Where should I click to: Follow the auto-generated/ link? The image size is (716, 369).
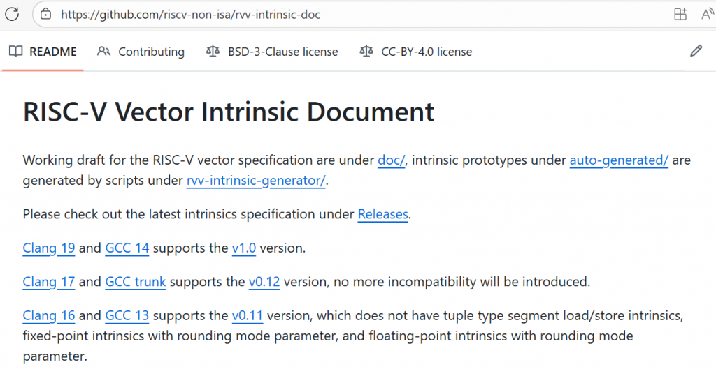pyautogui.click(x=619, y=160)
